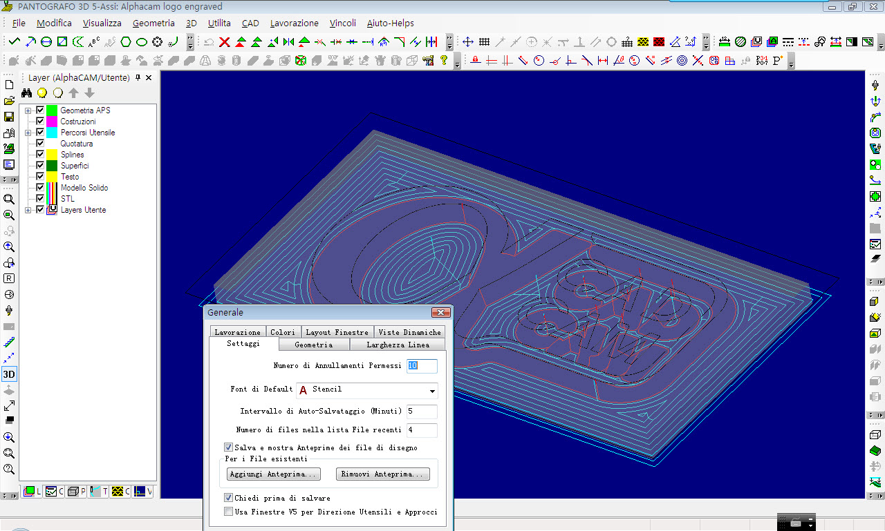Click the Auto-Salvataggio interval field

(422, 412)
